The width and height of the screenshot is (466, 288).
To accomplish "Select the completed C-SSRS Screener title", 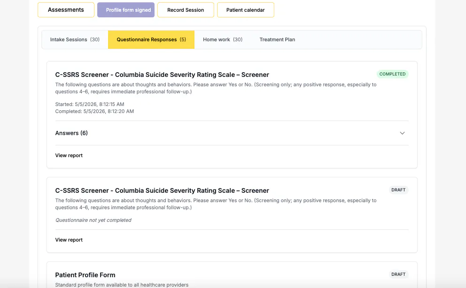I will pyautogui.click(x=162, y=75).
